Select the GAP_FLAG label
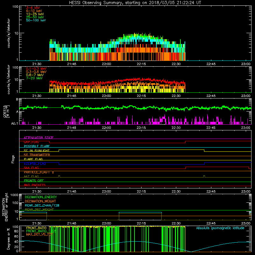The image size is (255, 255). pyautogui.click(x=31, y=142)
